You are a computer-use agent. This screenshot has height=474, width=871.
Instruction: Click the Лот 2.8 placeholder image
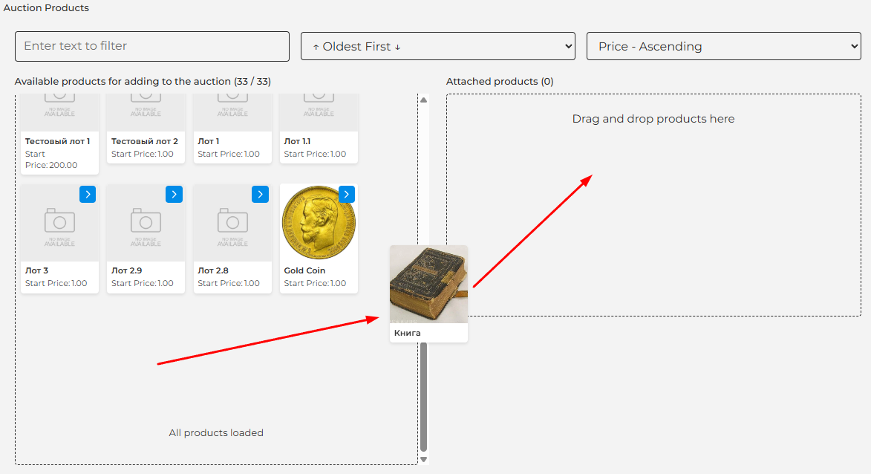click(232, 224)
